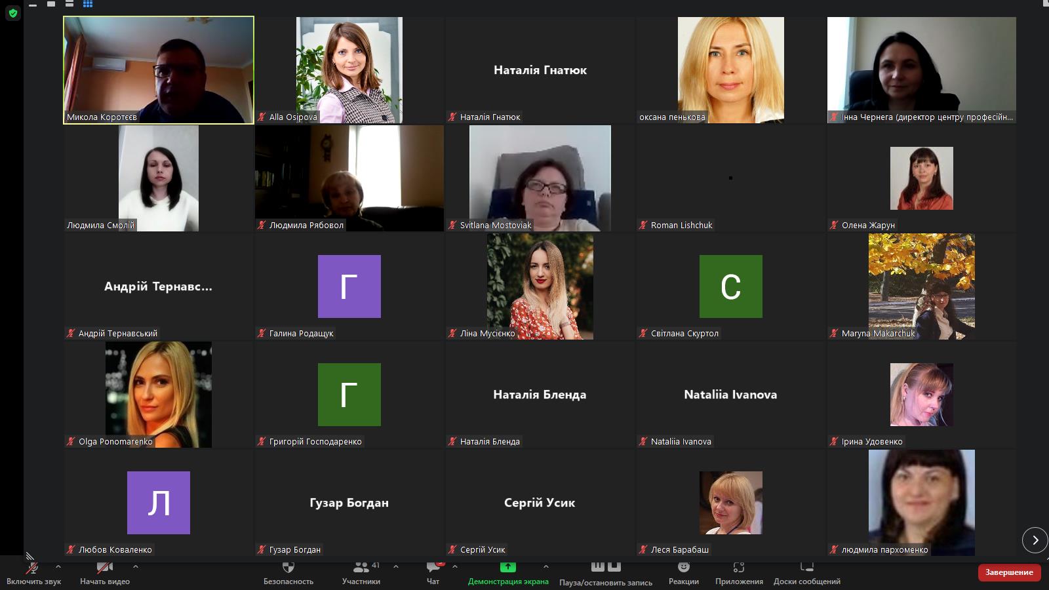The height and width of the screenshot is (590, 1049).
Task: Click the muted mic icon beside Olga Ponomarenko
Action: click(x=71, y=441)
